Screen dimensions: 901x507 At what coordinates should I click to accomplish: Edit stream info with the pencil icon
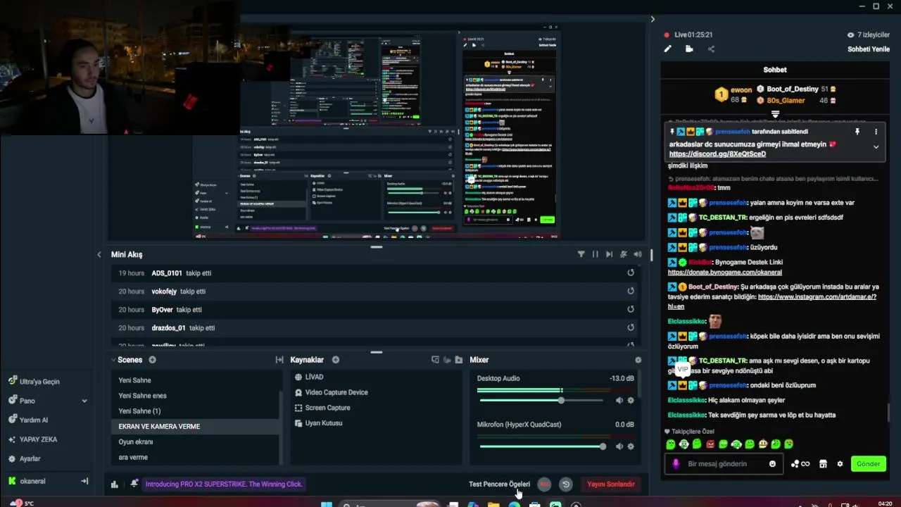[667, 49]
